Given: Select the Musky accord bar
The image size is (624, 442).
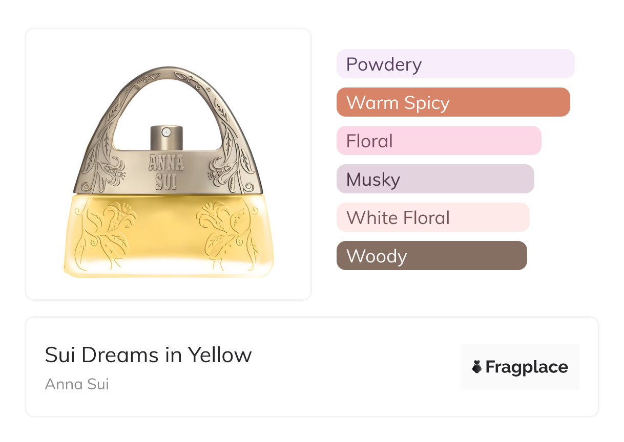Looking at the screenshot, I should [435, 179].
